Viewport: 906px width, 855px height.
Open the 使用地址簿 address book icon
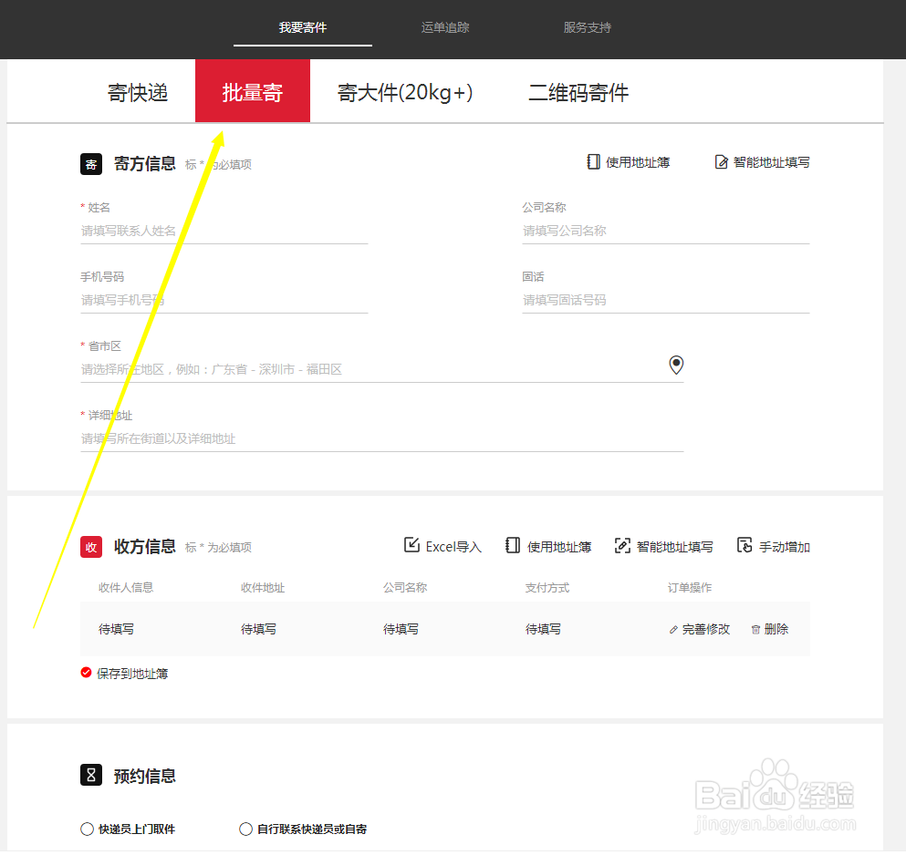[x=593, y=161]
